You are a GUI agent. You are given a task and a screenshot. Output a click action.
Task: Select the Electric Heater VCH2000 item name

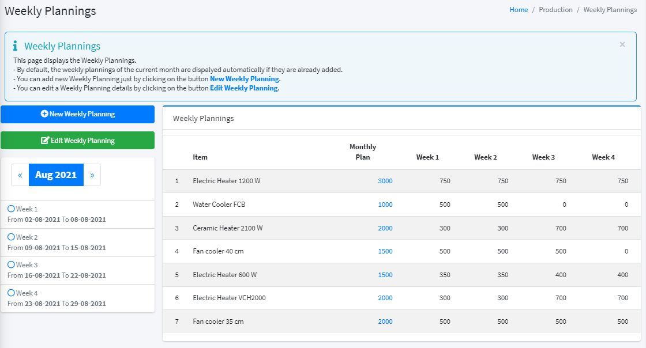(x=229, y=298)
